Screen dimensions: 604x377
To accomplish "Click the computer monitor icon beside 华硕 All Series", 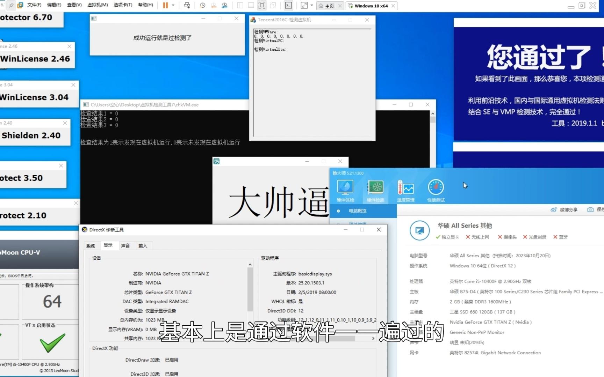I will 419,230.
